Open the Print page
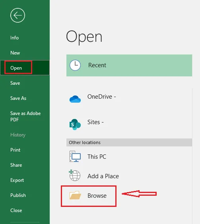The height and width of the screenshot is (224, 200). click(x=15, y=150)
